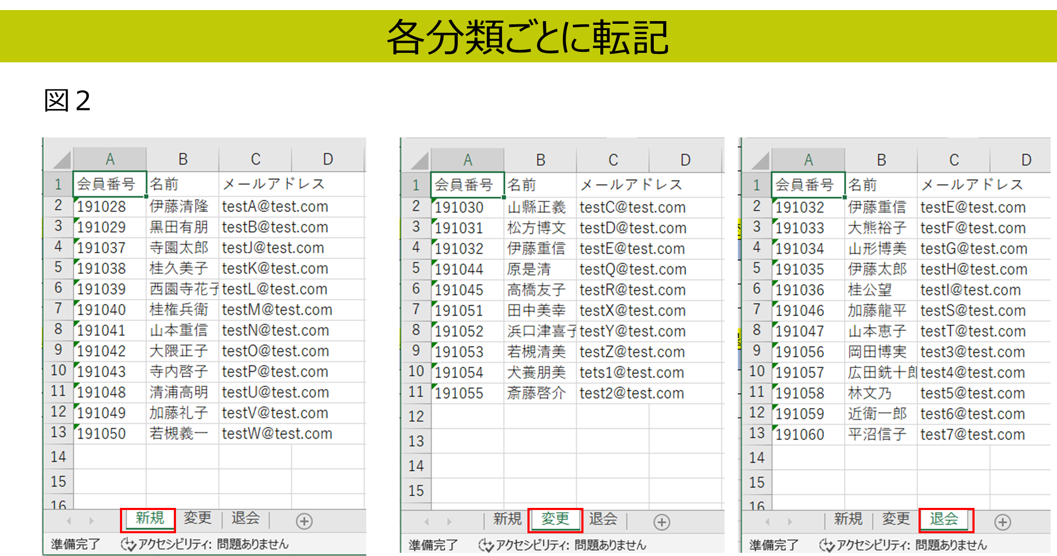
Task: Click name cell 大隈正子
Action: 182,351
